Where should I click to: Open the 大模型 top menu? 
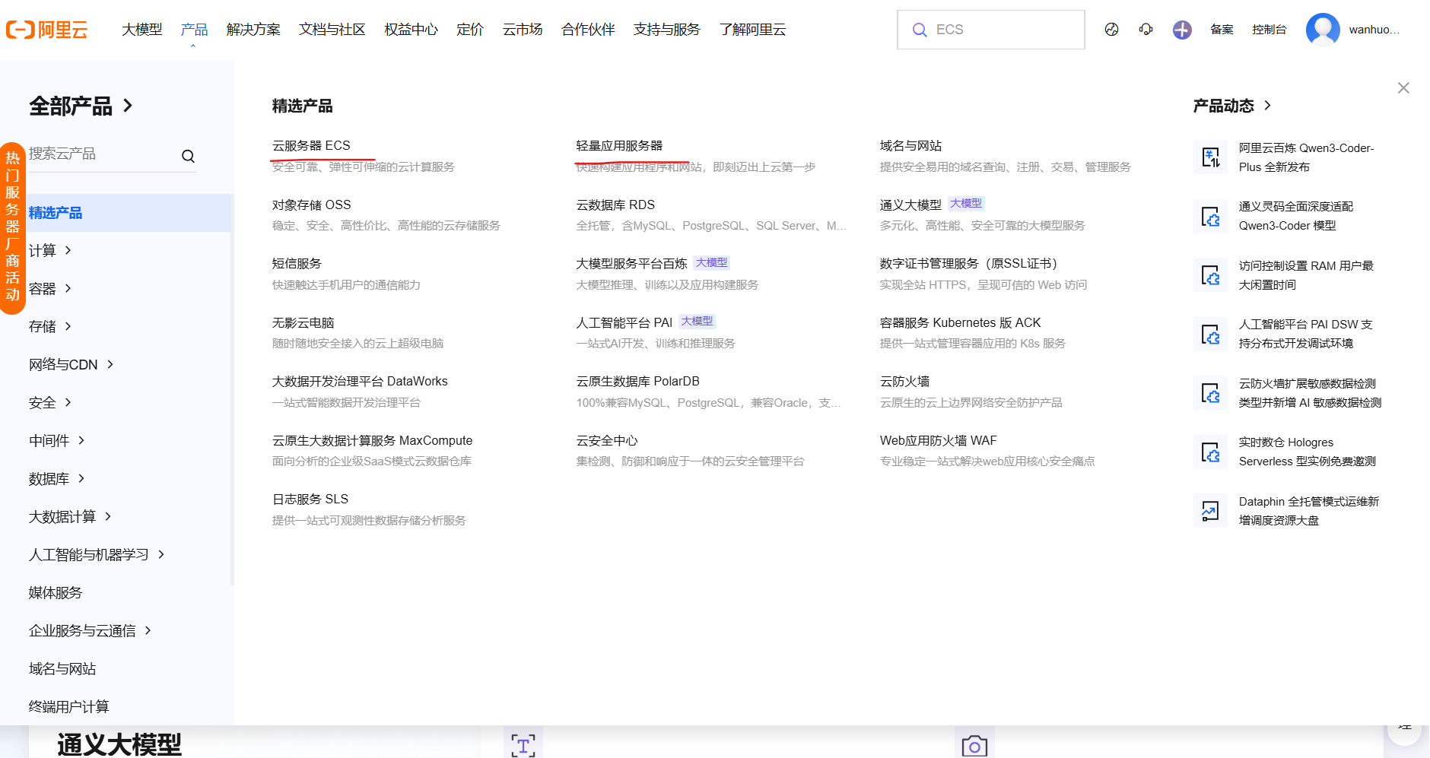pyautogui.click(x=142, y=30)
